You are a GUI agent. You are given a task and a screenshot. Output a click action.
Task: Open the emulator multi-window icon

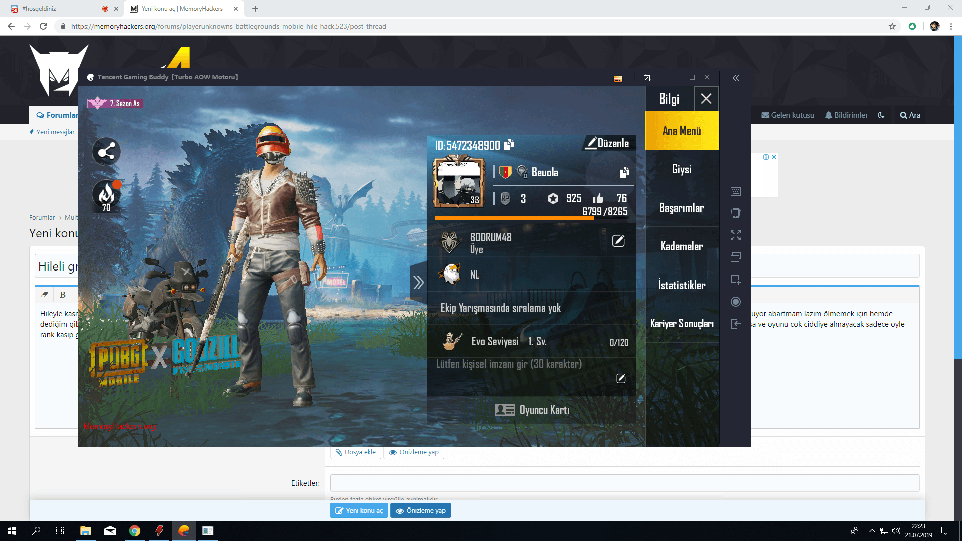pos(736,257)
